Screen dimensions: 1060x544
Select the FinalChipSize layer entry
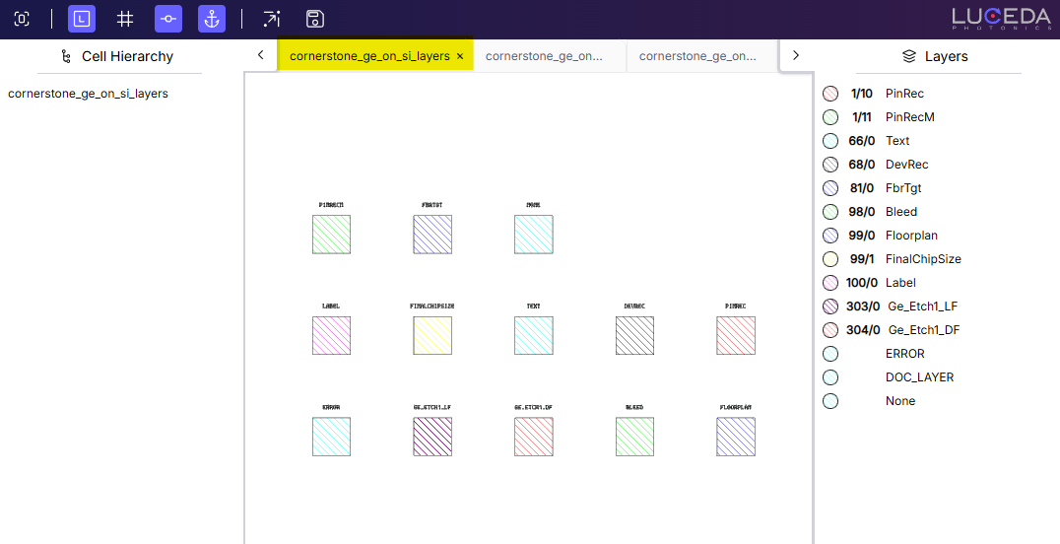pyautogui.click(x=922, y=259)
